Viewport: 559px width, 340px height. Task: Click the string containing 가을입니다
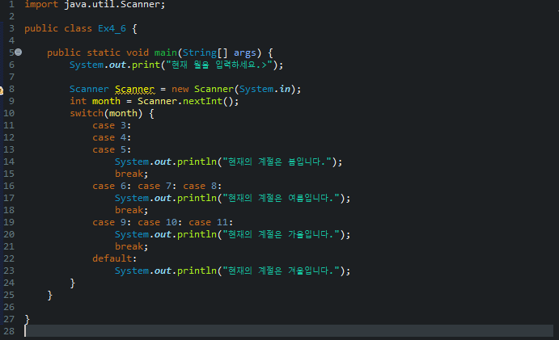tap(282, 234)
